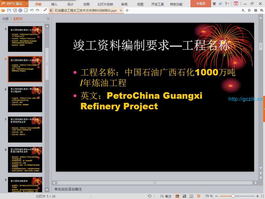The width and height of the screenshot is (265, 199).
Task: Open the WPS 演示 application menu dropdown
Action: pyautogui.click(x=27, y=4)
